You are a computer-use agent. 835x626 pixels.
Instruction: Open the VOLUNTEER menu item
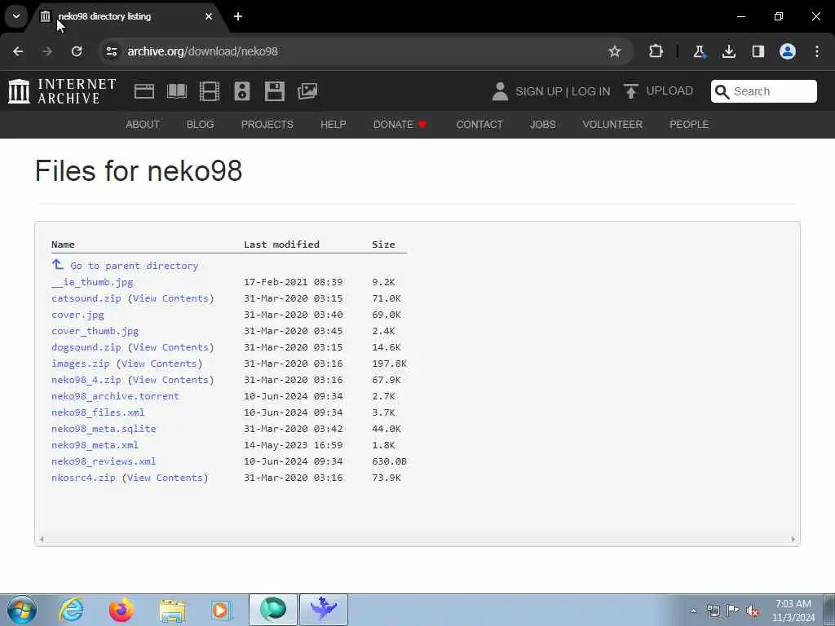(612, 125)
